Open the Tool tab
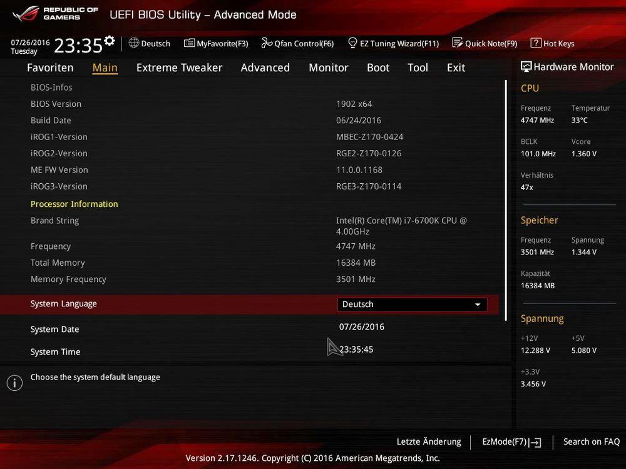Image resolution: width=626 pixels, height=469 pixels. [x=418, y=68]
